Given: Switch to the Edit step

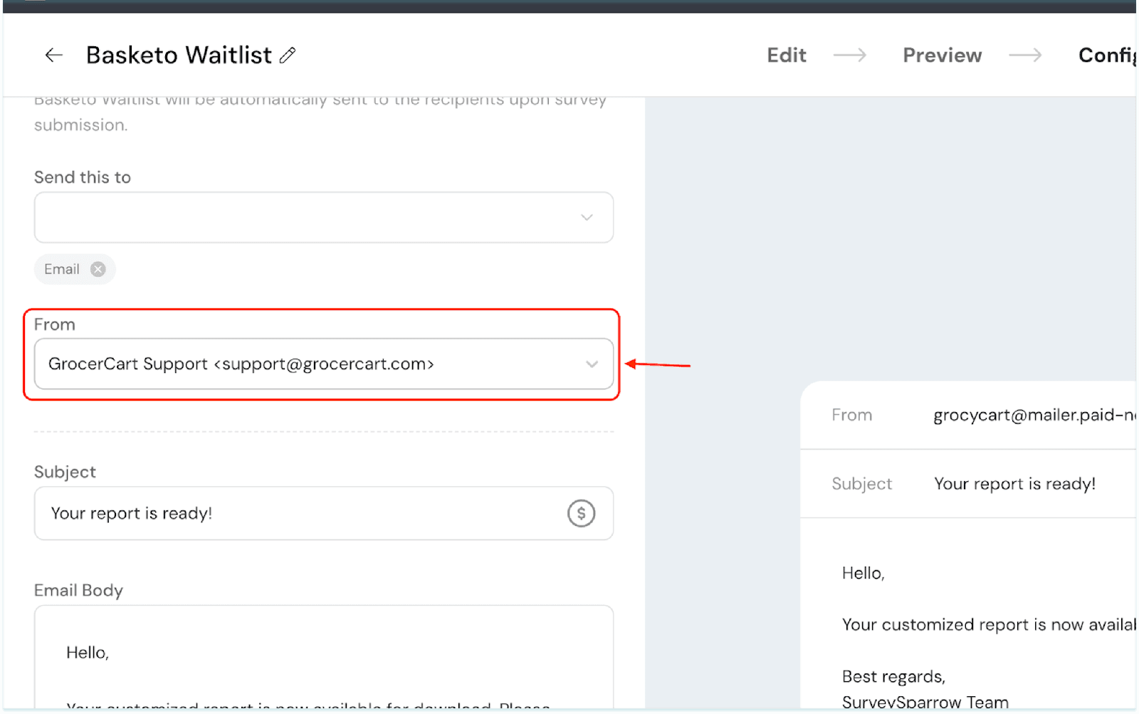Looking at the screenshot, I should click(x=786, y=56).
